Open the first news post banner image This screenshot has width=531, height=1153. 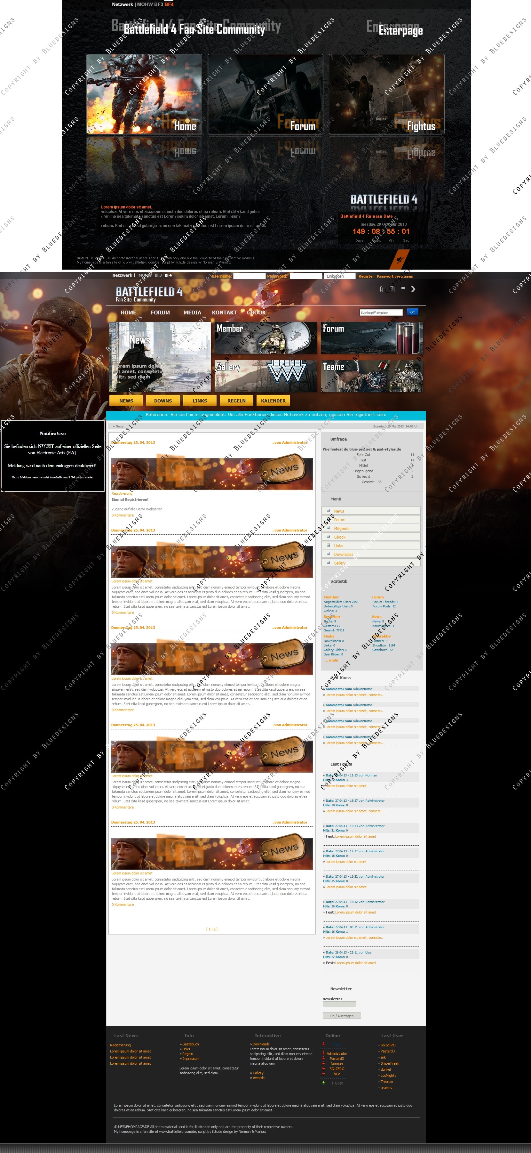212,472
